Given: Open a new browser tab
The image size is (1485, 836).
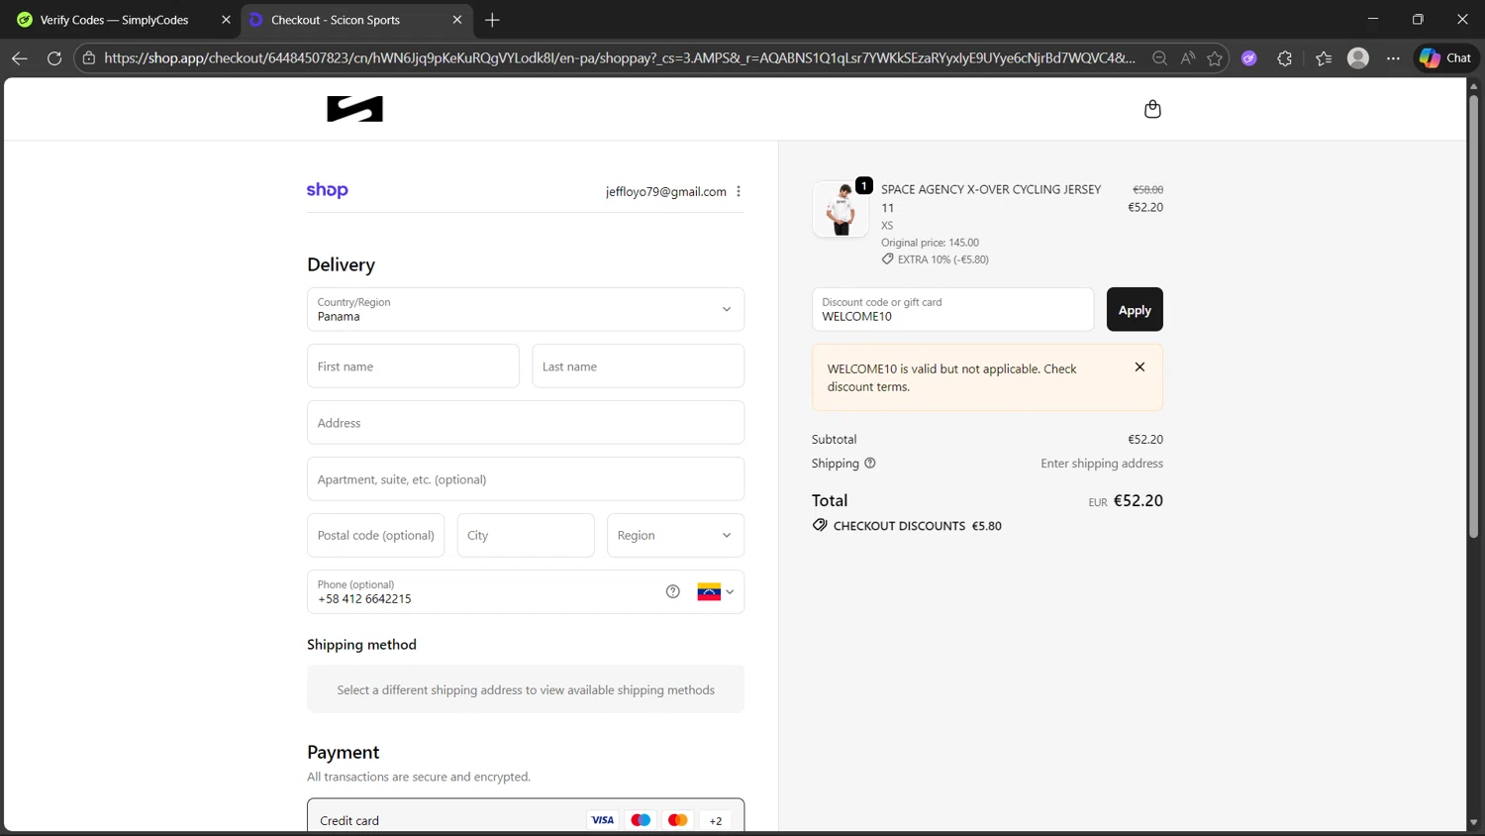Looking at the screenshot, I should point(492,20).
